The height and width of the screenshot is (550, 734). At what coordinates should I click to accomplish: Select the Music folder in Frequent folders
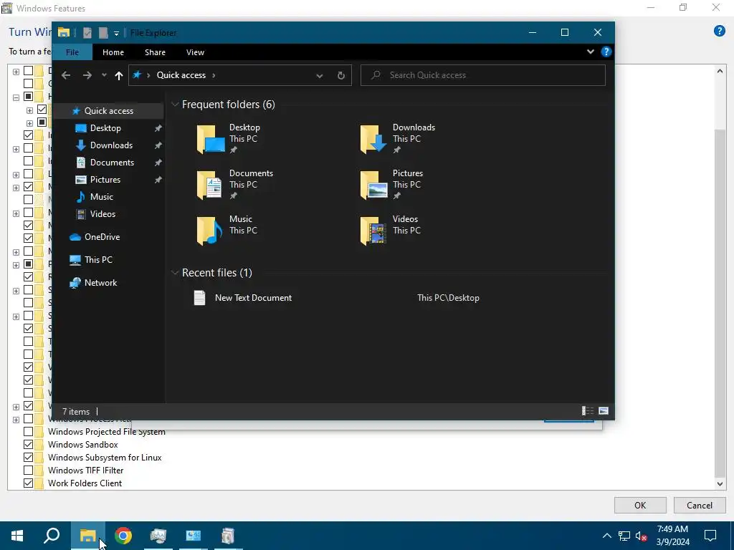[x=226, y=230]
